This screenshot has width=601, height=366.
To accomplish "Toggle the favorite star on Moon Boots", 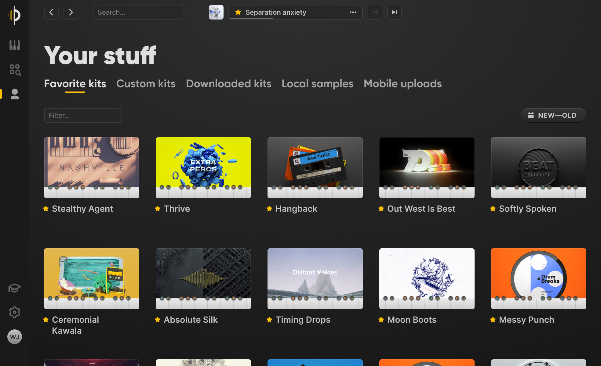I will pos(381,320).
